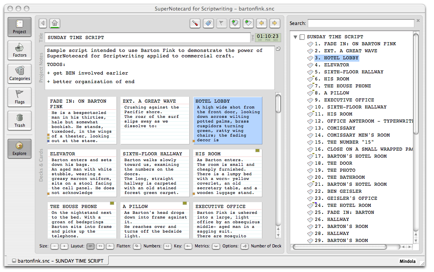
Task: Open the Options button in bottom bar
Action: click(x=244, y=246)
